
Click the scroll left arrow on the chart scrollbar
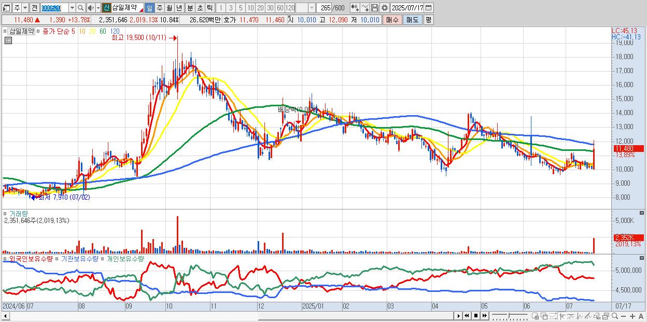pos(5,316)
